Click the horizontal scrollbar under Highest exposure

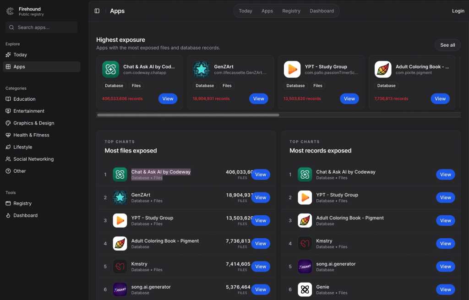coord(188,115)
